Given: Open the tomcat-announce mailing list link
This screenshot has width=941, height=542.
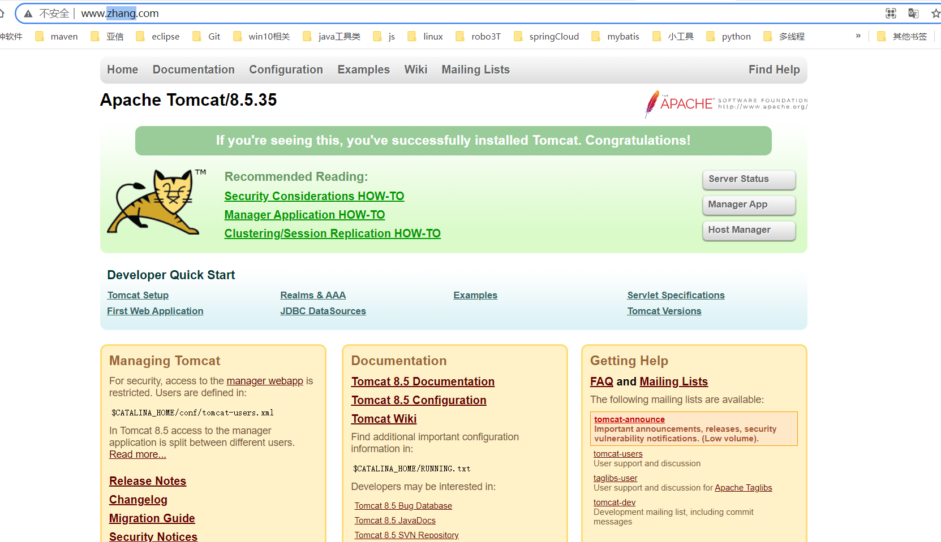Looking at the screenshot, I should [x=629, y=419].
